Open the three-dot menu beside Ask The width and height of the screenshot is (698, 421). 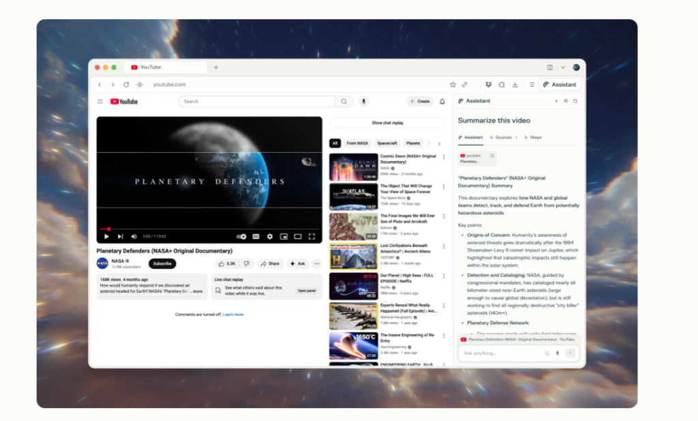317,263
